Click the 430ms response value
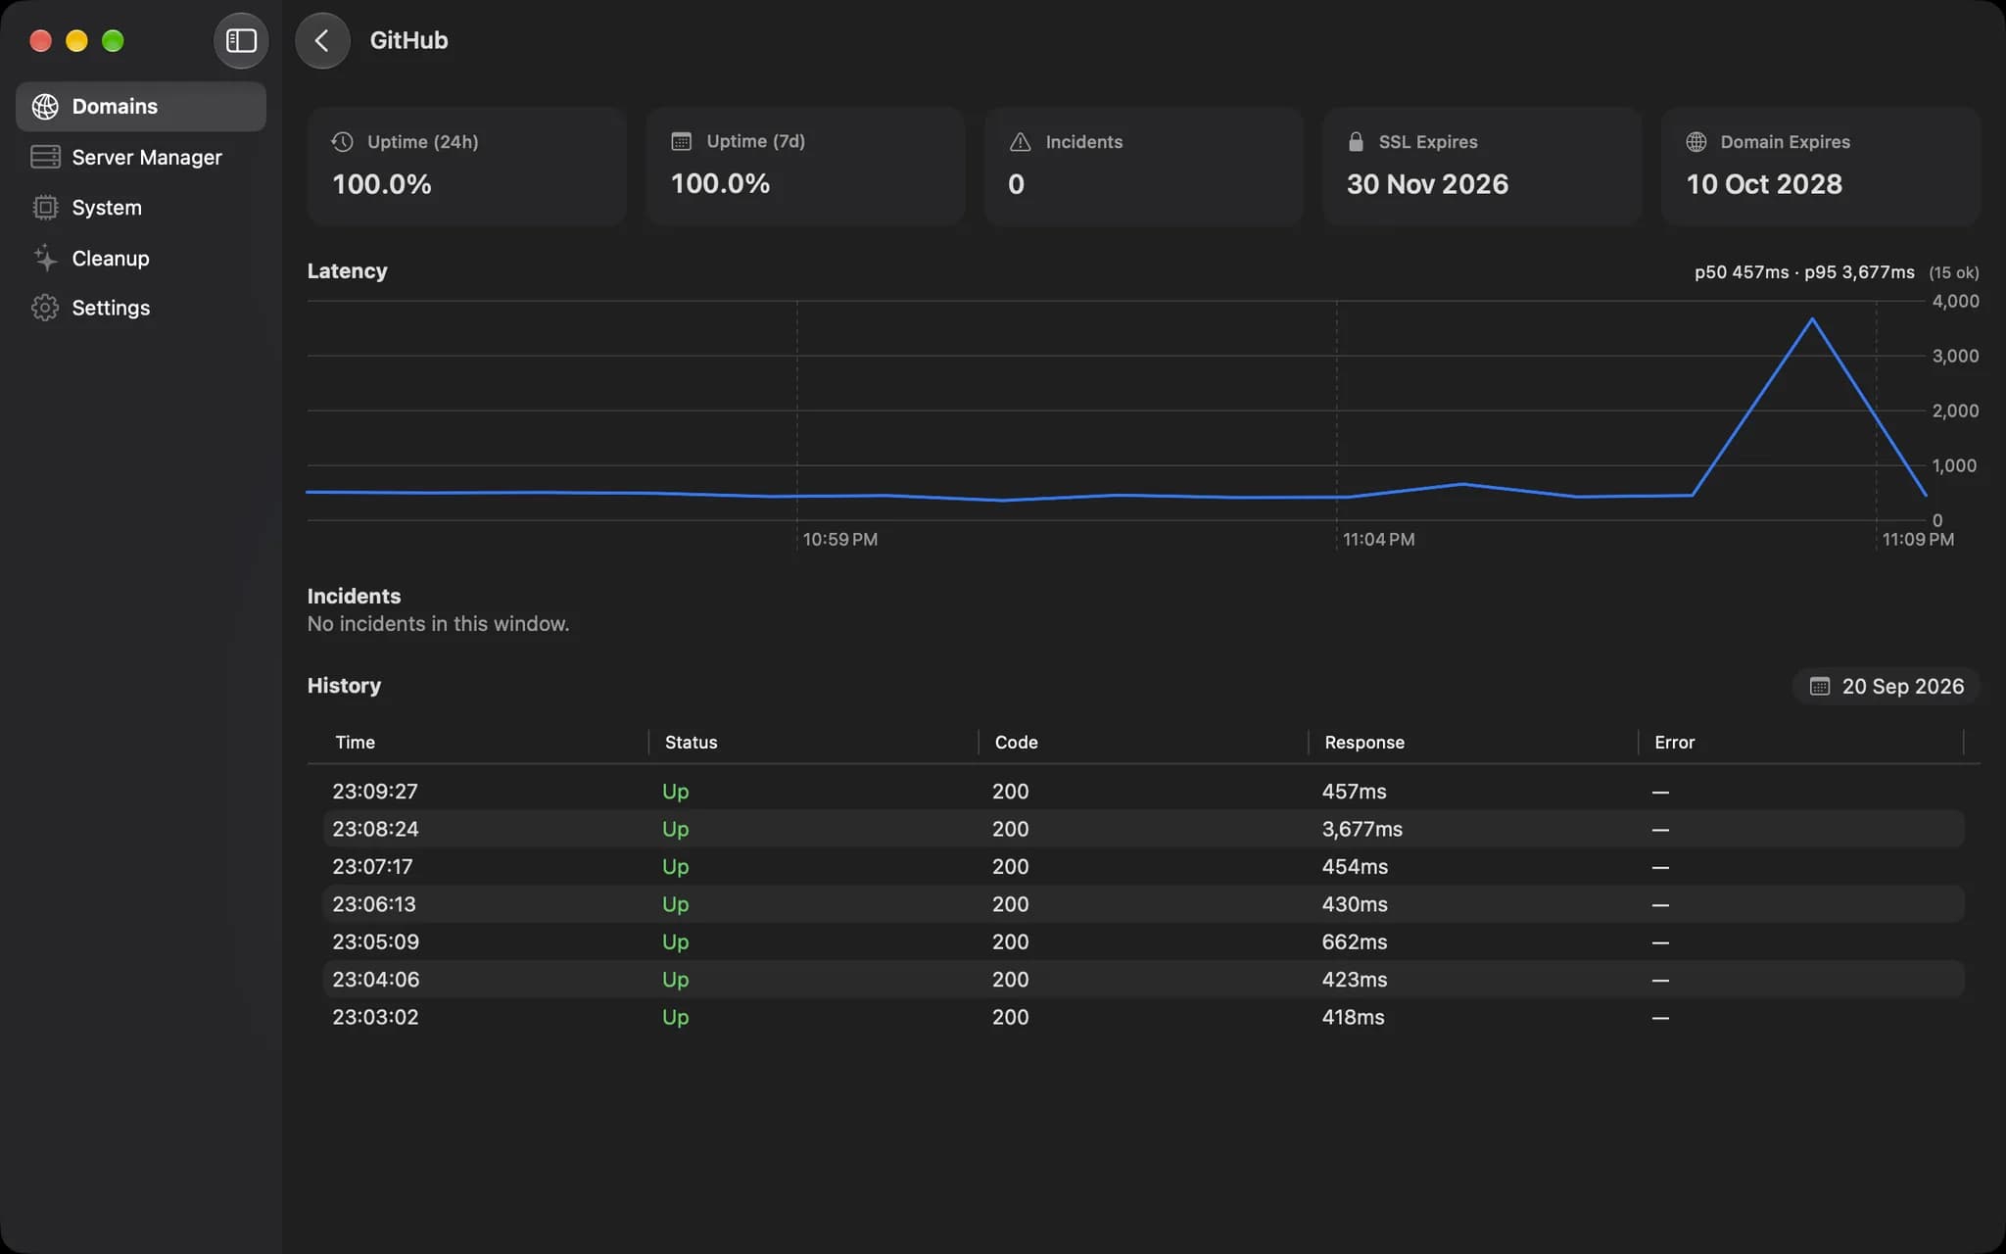Image resolution: width=2006 pixels, height=1254 pixels. pyautogui.click(x=1355, y=904)
